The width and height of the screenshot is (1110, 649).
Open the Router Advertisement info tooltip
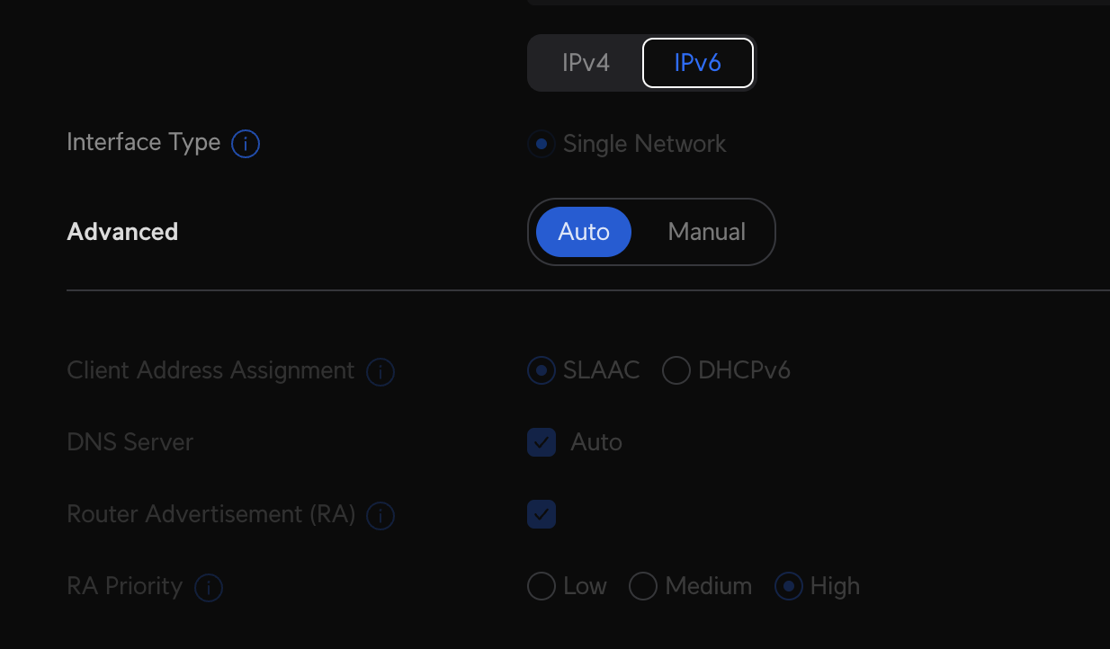tap(380, 516)
